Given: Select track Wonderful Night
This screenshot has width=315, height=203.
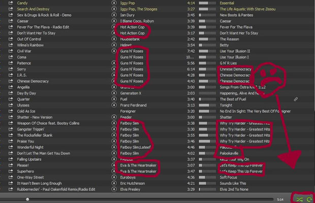Looking at the screenshot, I should point(30,147).
